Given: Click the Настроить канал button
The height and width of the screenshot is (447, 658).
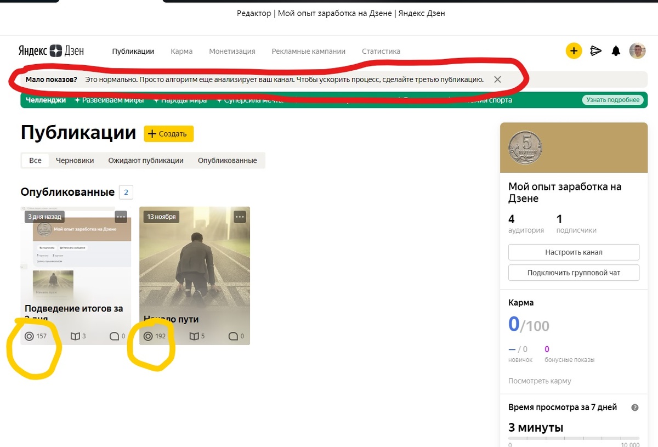Looking at the screenshot, I should [574, 252].
